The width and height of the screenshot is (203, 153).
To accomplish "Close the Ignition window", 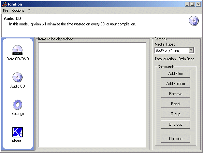I will (x=198, y=4).
